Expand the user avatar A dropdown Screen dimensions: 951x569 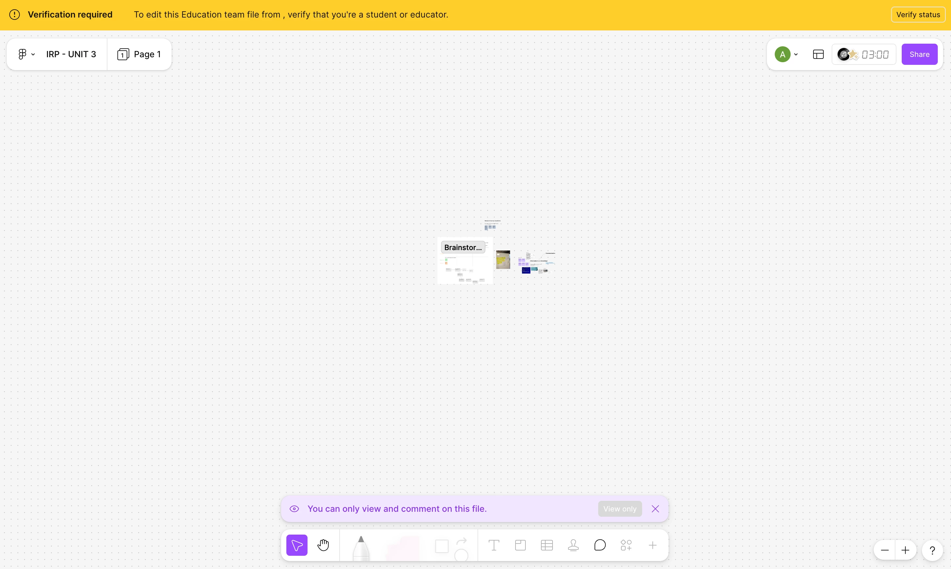[786, 55]
